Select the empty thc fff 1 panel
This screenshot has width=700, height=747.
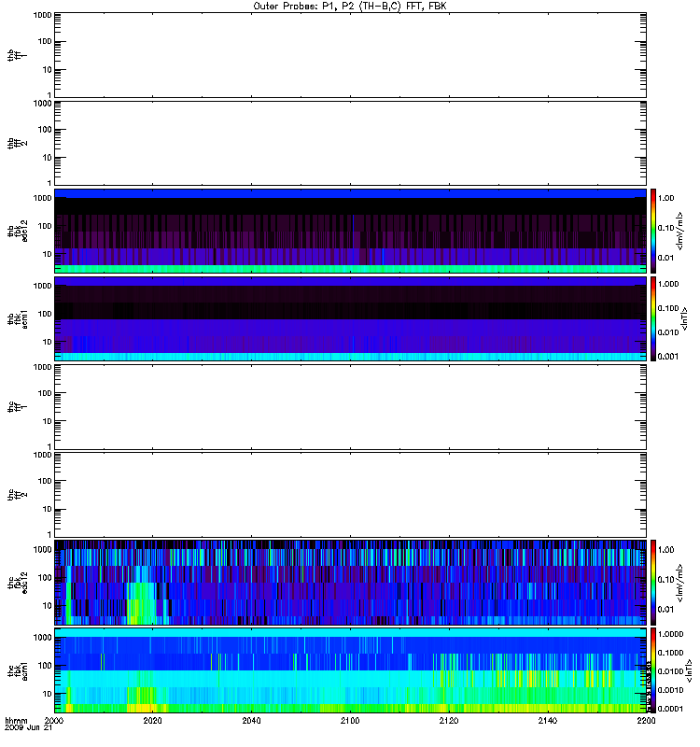[x=350, y=405]
